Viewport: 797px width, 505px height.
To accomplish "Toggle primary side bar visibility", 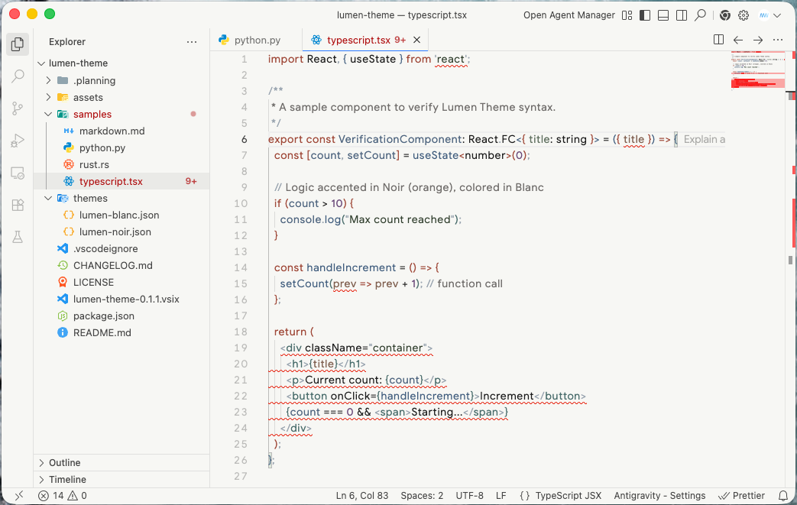I will [645, 15].
